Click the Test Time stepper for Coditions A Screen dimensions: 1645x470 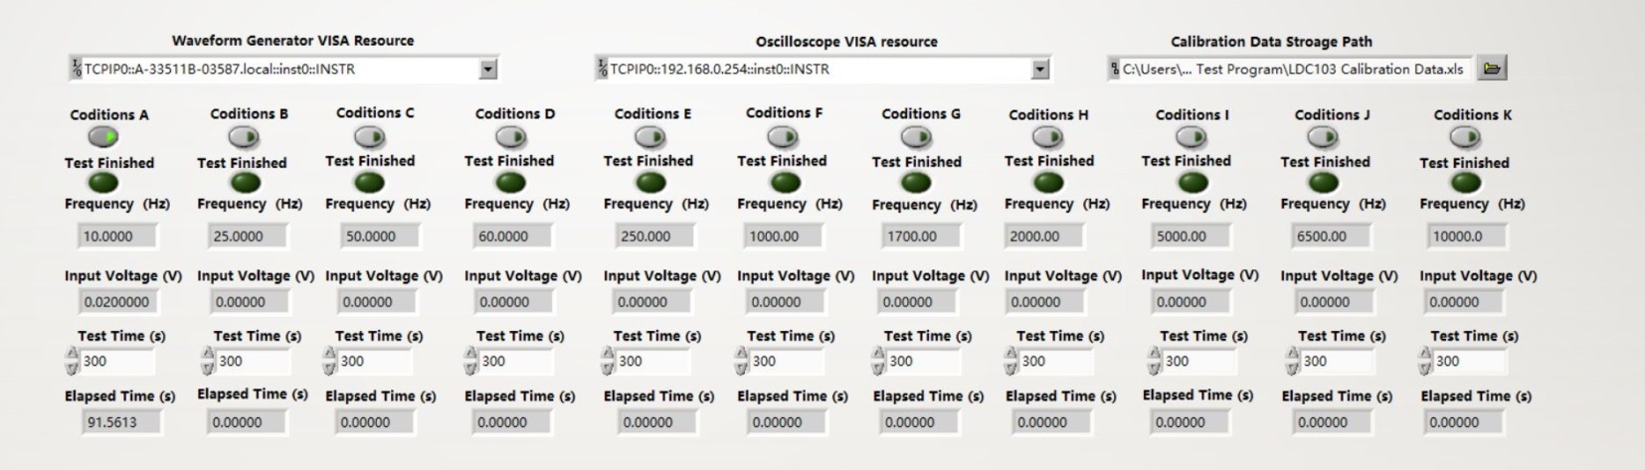click(x=71, y=362)
